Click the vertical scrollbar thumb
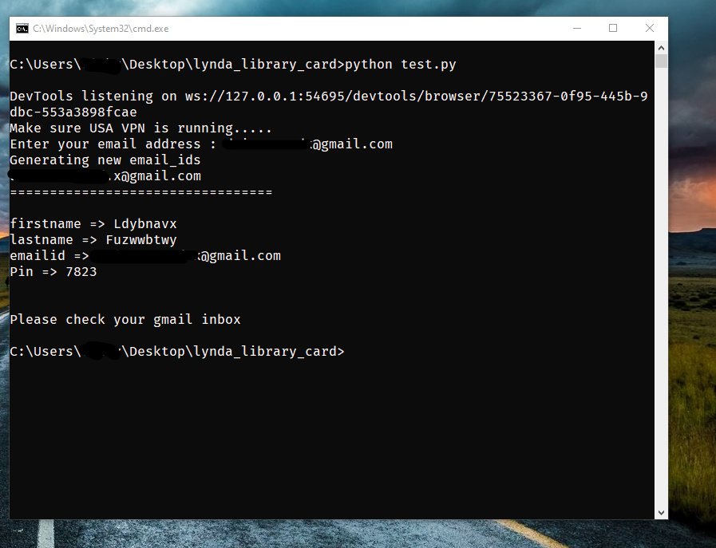716x548 pixels. (x=661, y=61)
